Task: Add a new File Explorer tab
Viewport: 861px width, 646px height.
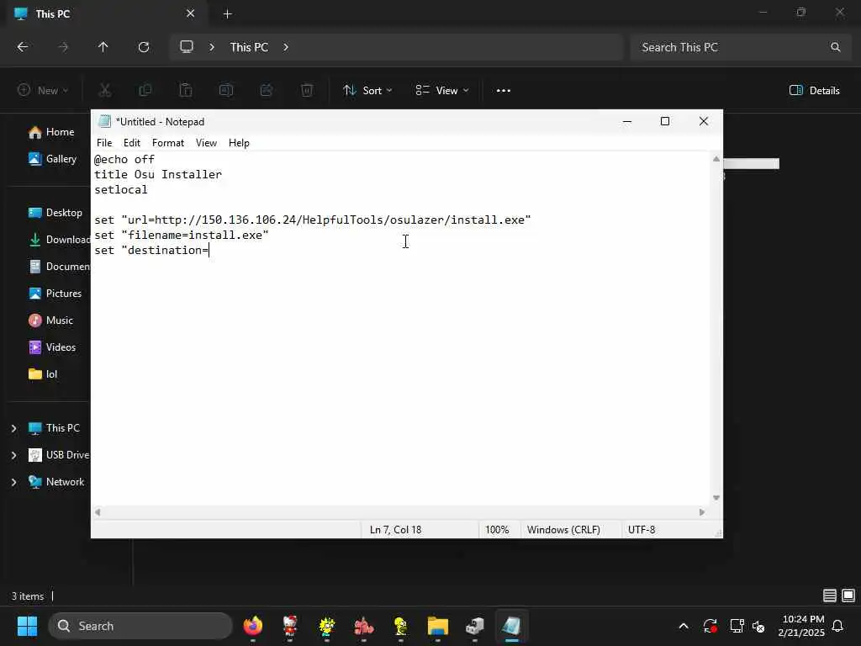Action: pyautogui.click(x=227, y=14)
